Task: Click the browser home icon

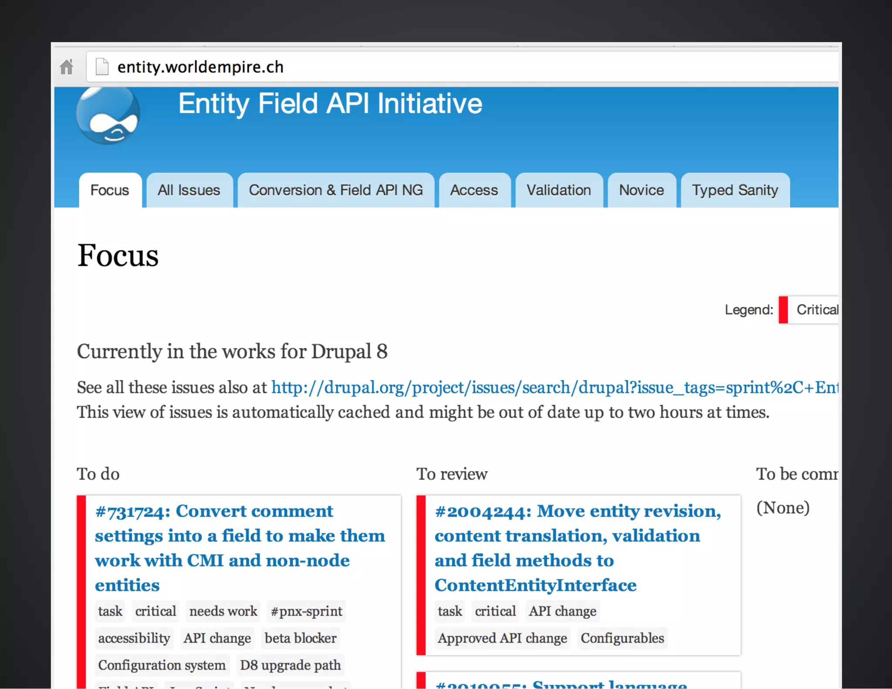Action: 67,67
